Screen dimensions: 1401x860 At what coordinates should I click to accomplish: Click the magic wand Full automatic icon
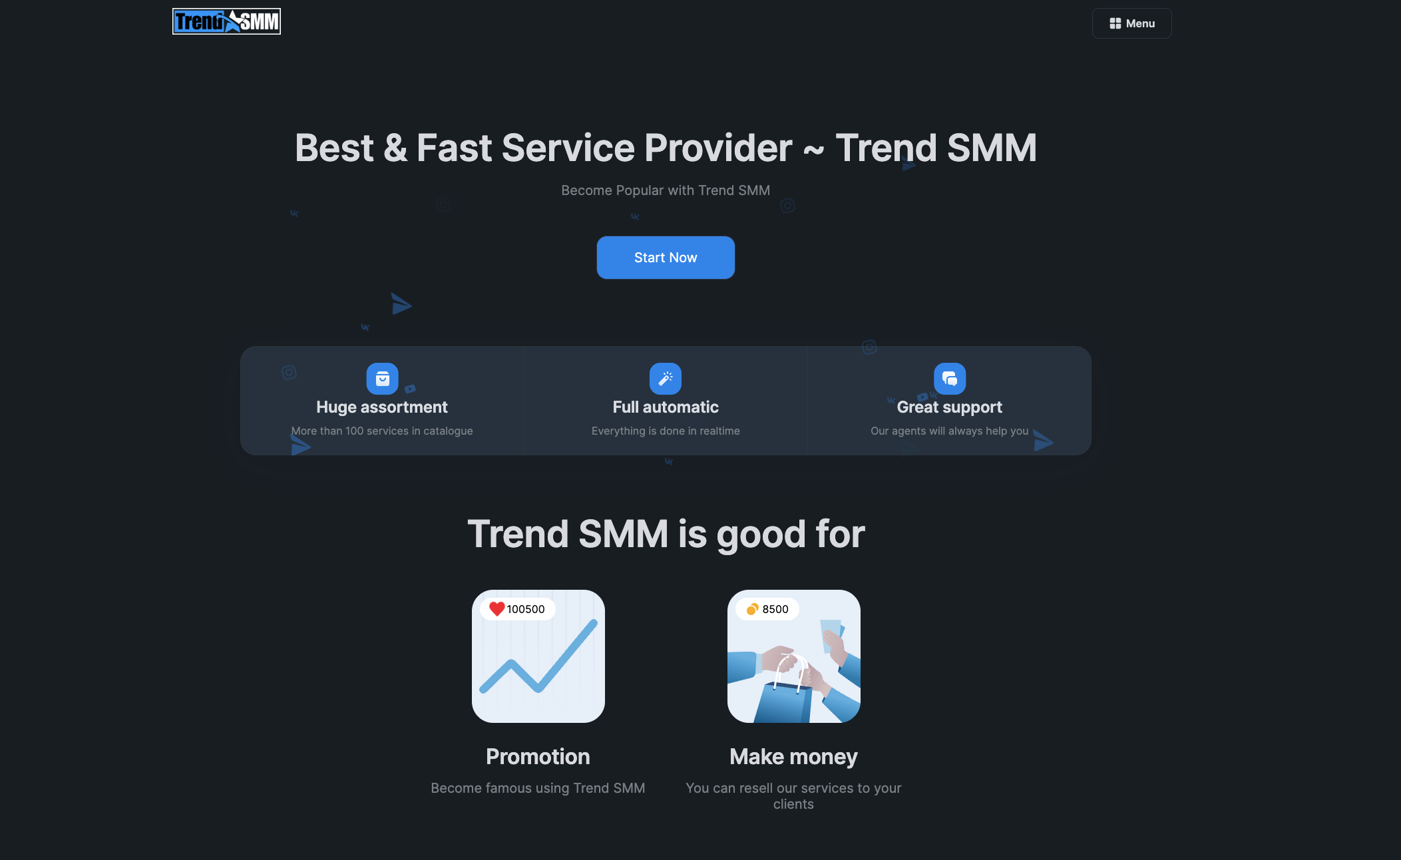coord(666,379)
